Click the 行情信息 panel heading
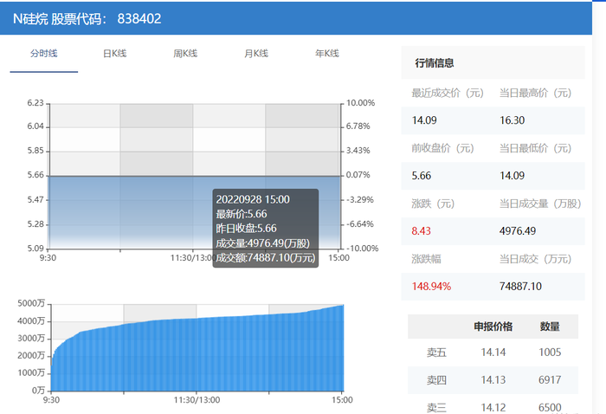606x414 pixels. coord(435,63)
